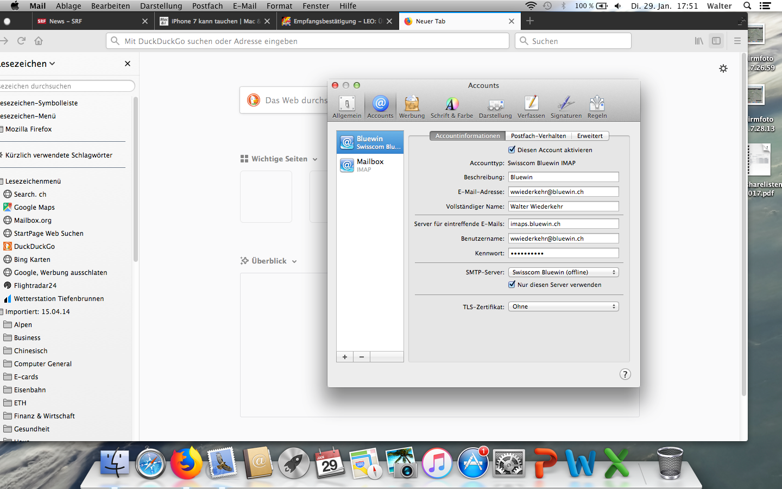This screenshot has height=489, width=782.
Task: Open Finder from the dock
Action: tap(115, 463)
